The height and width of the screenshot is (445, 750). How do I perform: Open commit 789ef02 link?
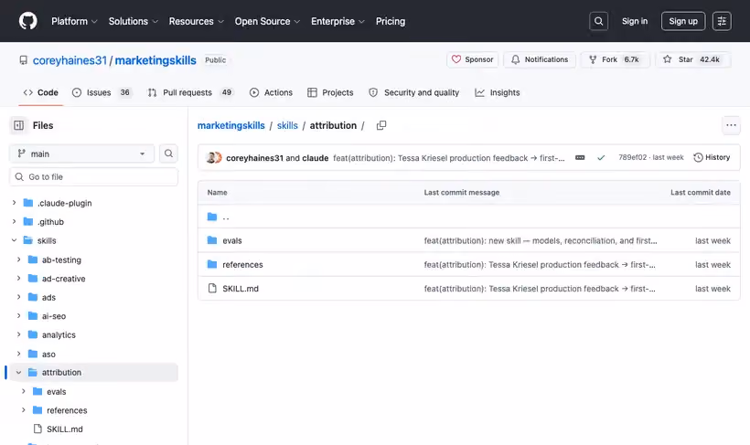click(632, 157)
